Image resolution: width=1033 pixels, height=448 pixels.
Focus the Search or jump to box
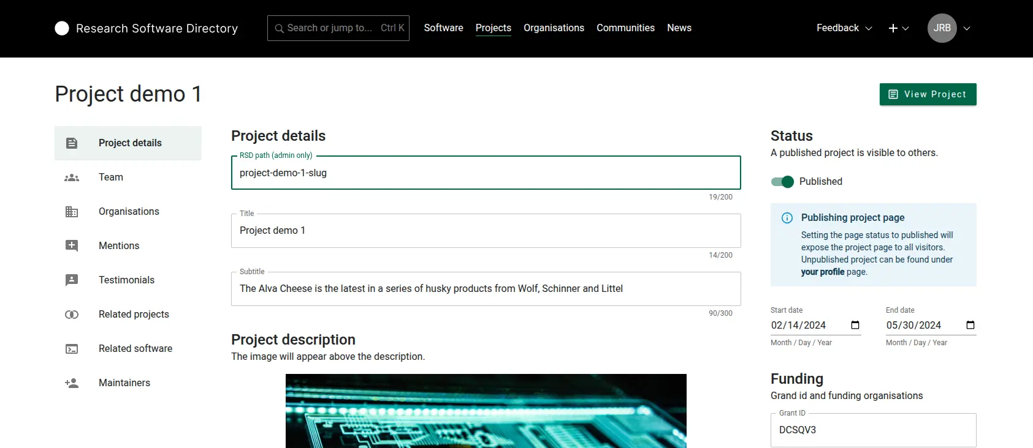[338, 28]
